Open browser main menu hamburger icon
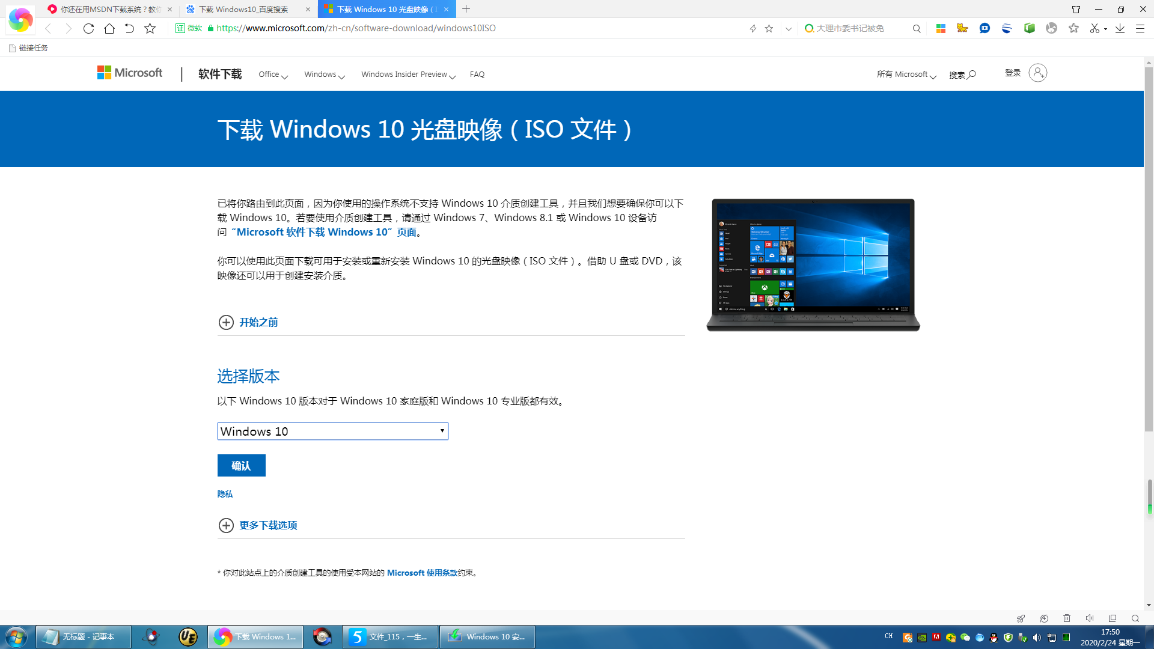Image resolution: width=1154 pixels, height=649 pixels. point(1140,28)
